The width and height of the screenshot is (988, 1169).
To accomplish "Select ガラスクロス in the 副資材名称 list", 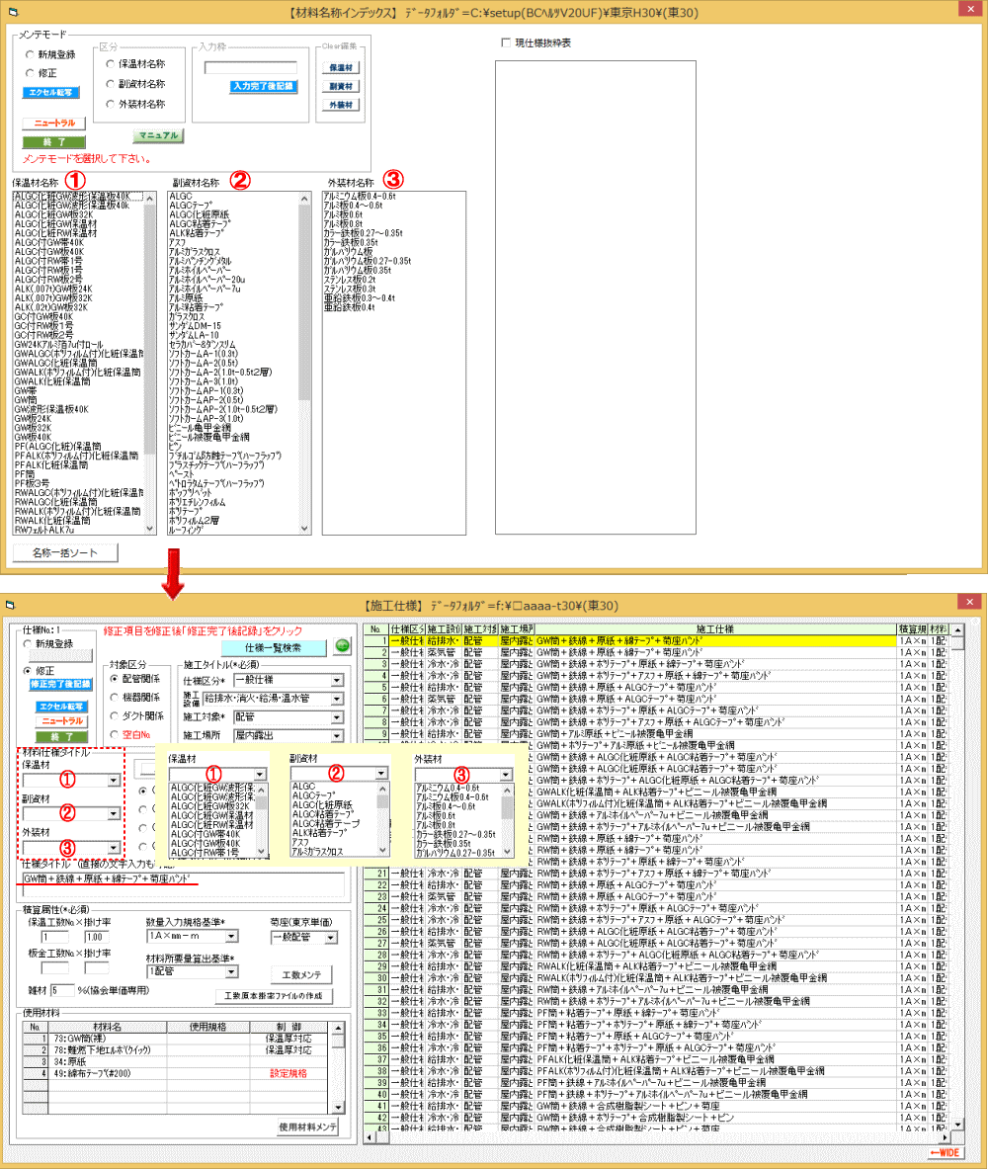I will tap(187, 317).
